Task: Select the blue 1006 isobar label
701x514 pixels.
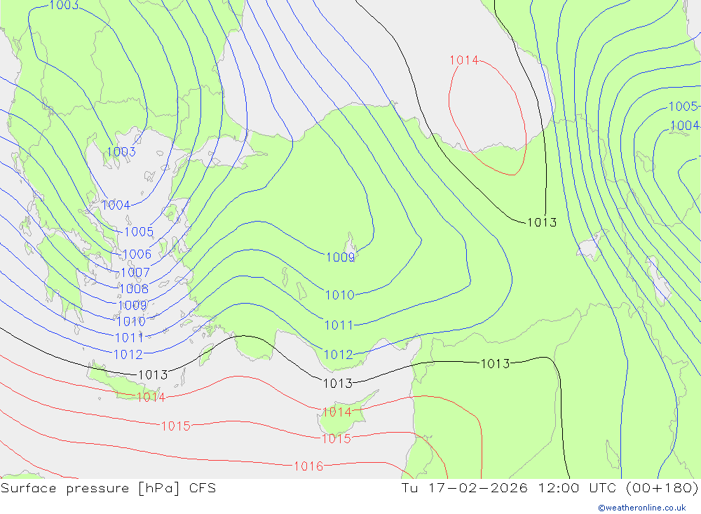Action: (x=137, y=254)
